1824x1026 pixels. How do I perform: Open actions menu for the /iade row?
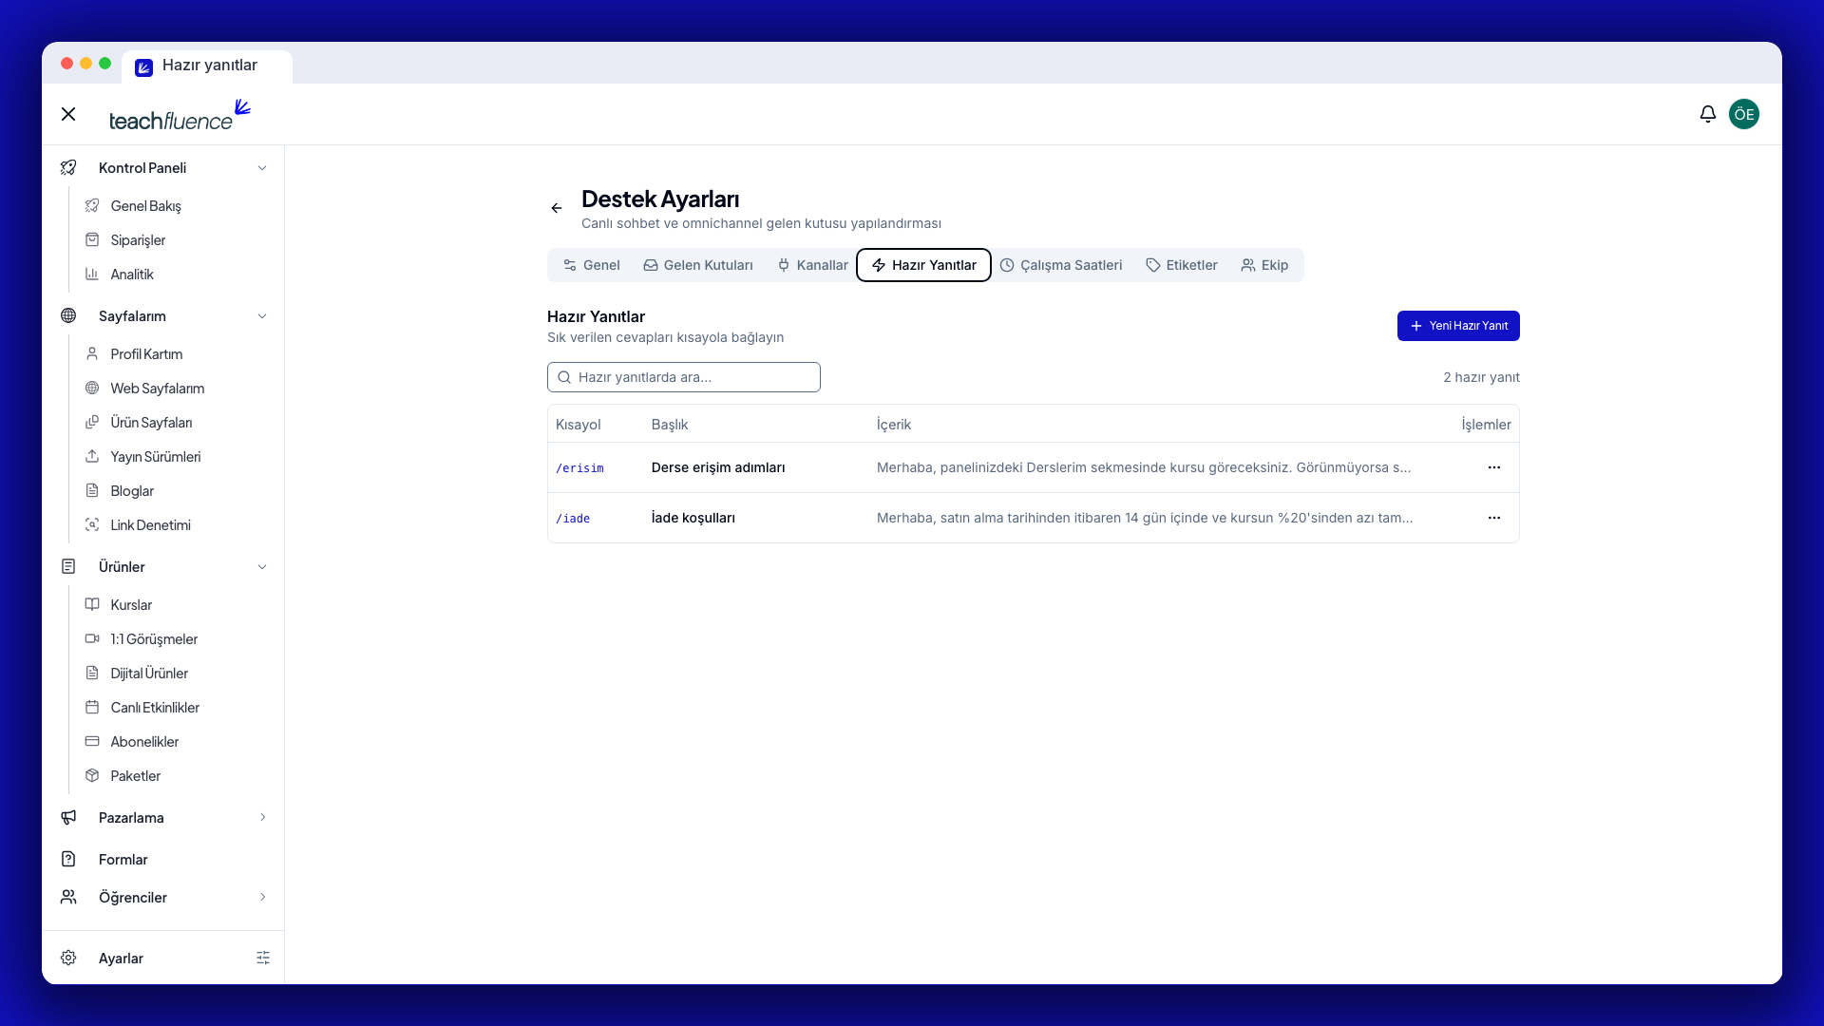click(1493, 518)
